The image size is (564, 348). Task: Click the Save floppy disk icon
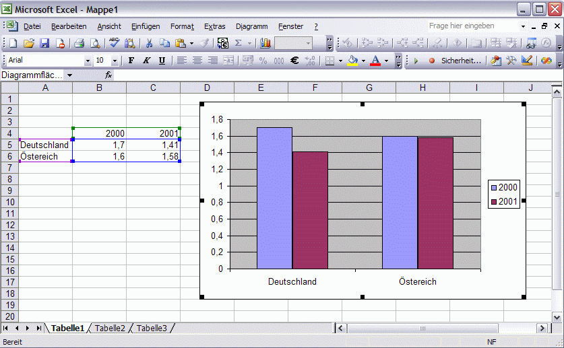[x=44, y=44]
